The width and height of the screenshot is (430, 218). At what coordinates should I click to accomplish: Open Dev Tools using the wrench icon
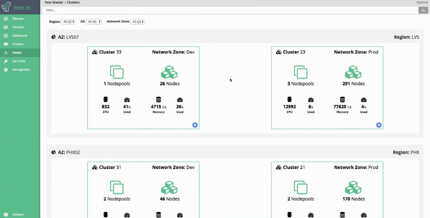pos(16,61)
